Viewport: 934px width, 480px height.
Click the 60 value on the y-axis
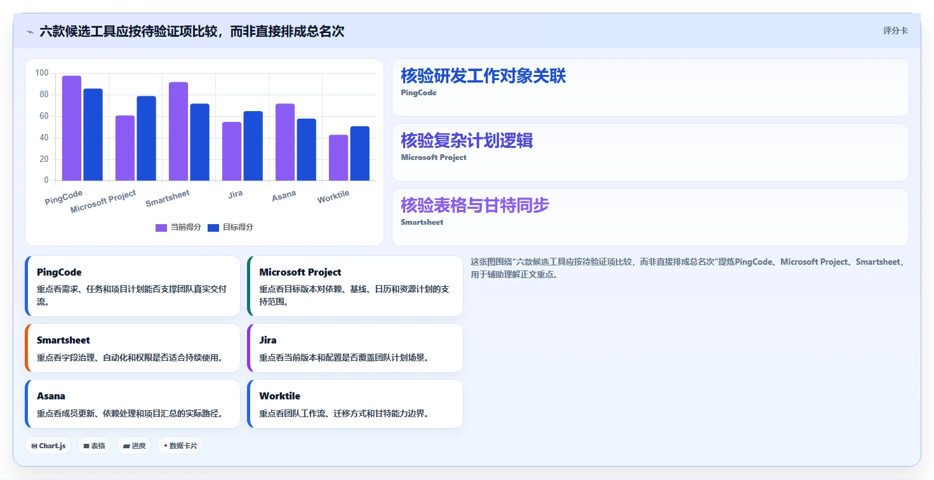(x=44, y=116)
